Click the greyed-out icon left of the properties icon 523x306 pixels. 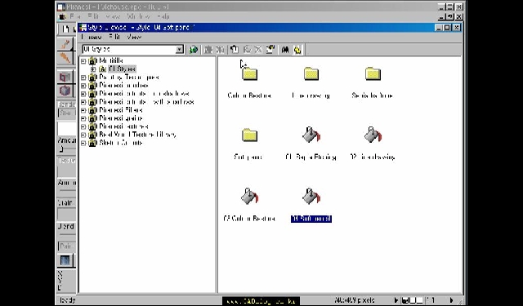click(x=258, y=50)
